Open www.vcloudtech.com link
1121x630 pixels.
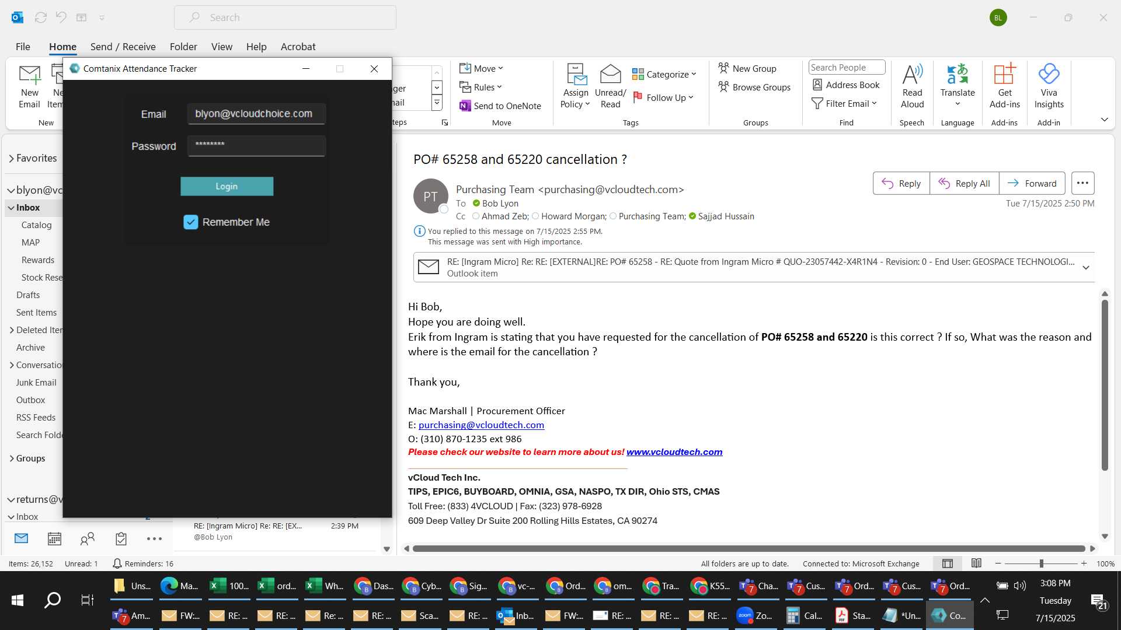point(674,452)
